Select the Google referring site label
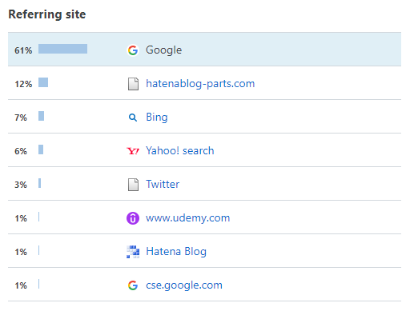 [163, 50]
